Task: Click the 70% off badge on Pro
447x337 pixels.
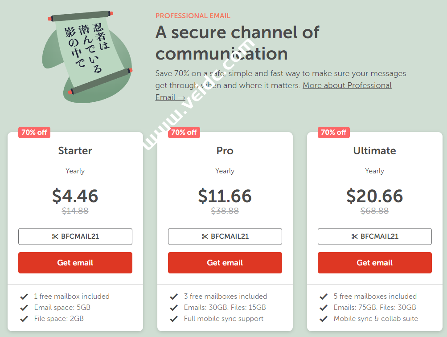Action: pos(184,132)
